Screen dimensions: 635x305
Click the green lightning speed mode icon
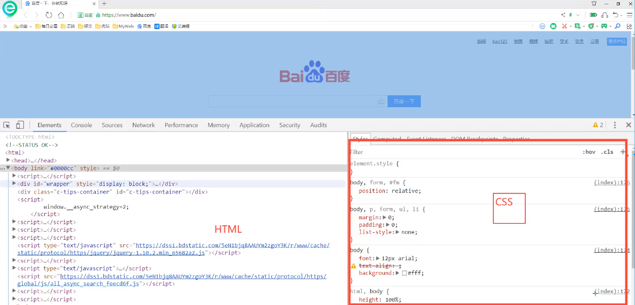point(570,15)
